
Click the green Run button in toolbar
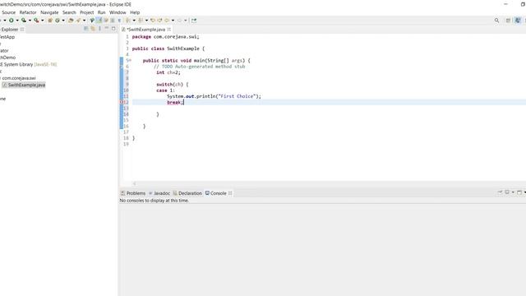click(12, 21)
